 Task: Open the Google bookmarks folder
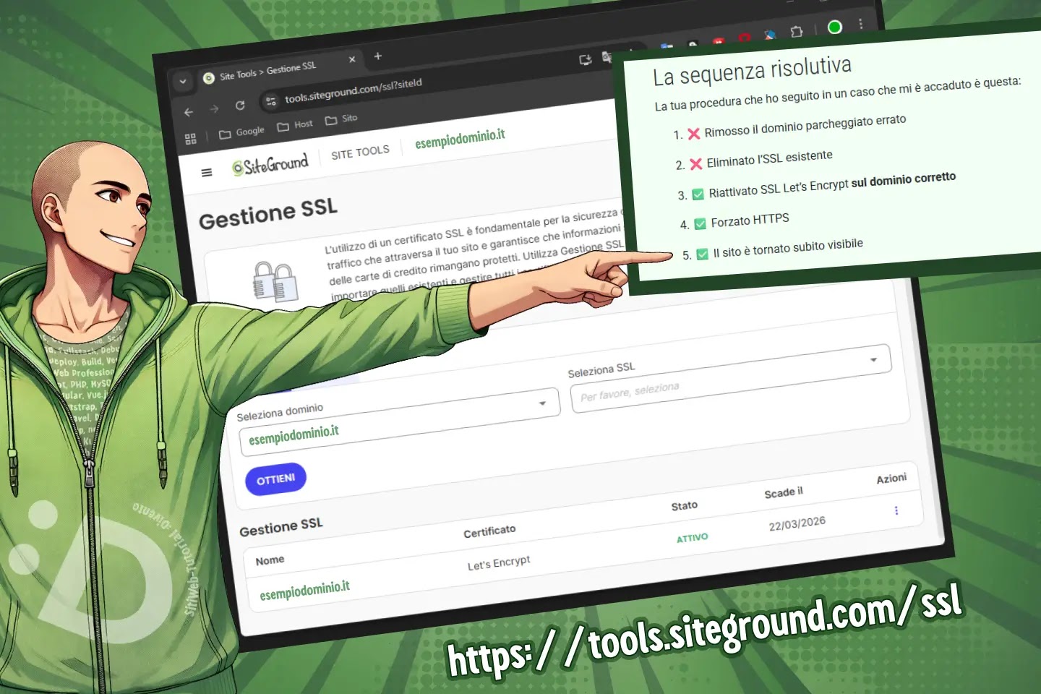click(242, 132)
